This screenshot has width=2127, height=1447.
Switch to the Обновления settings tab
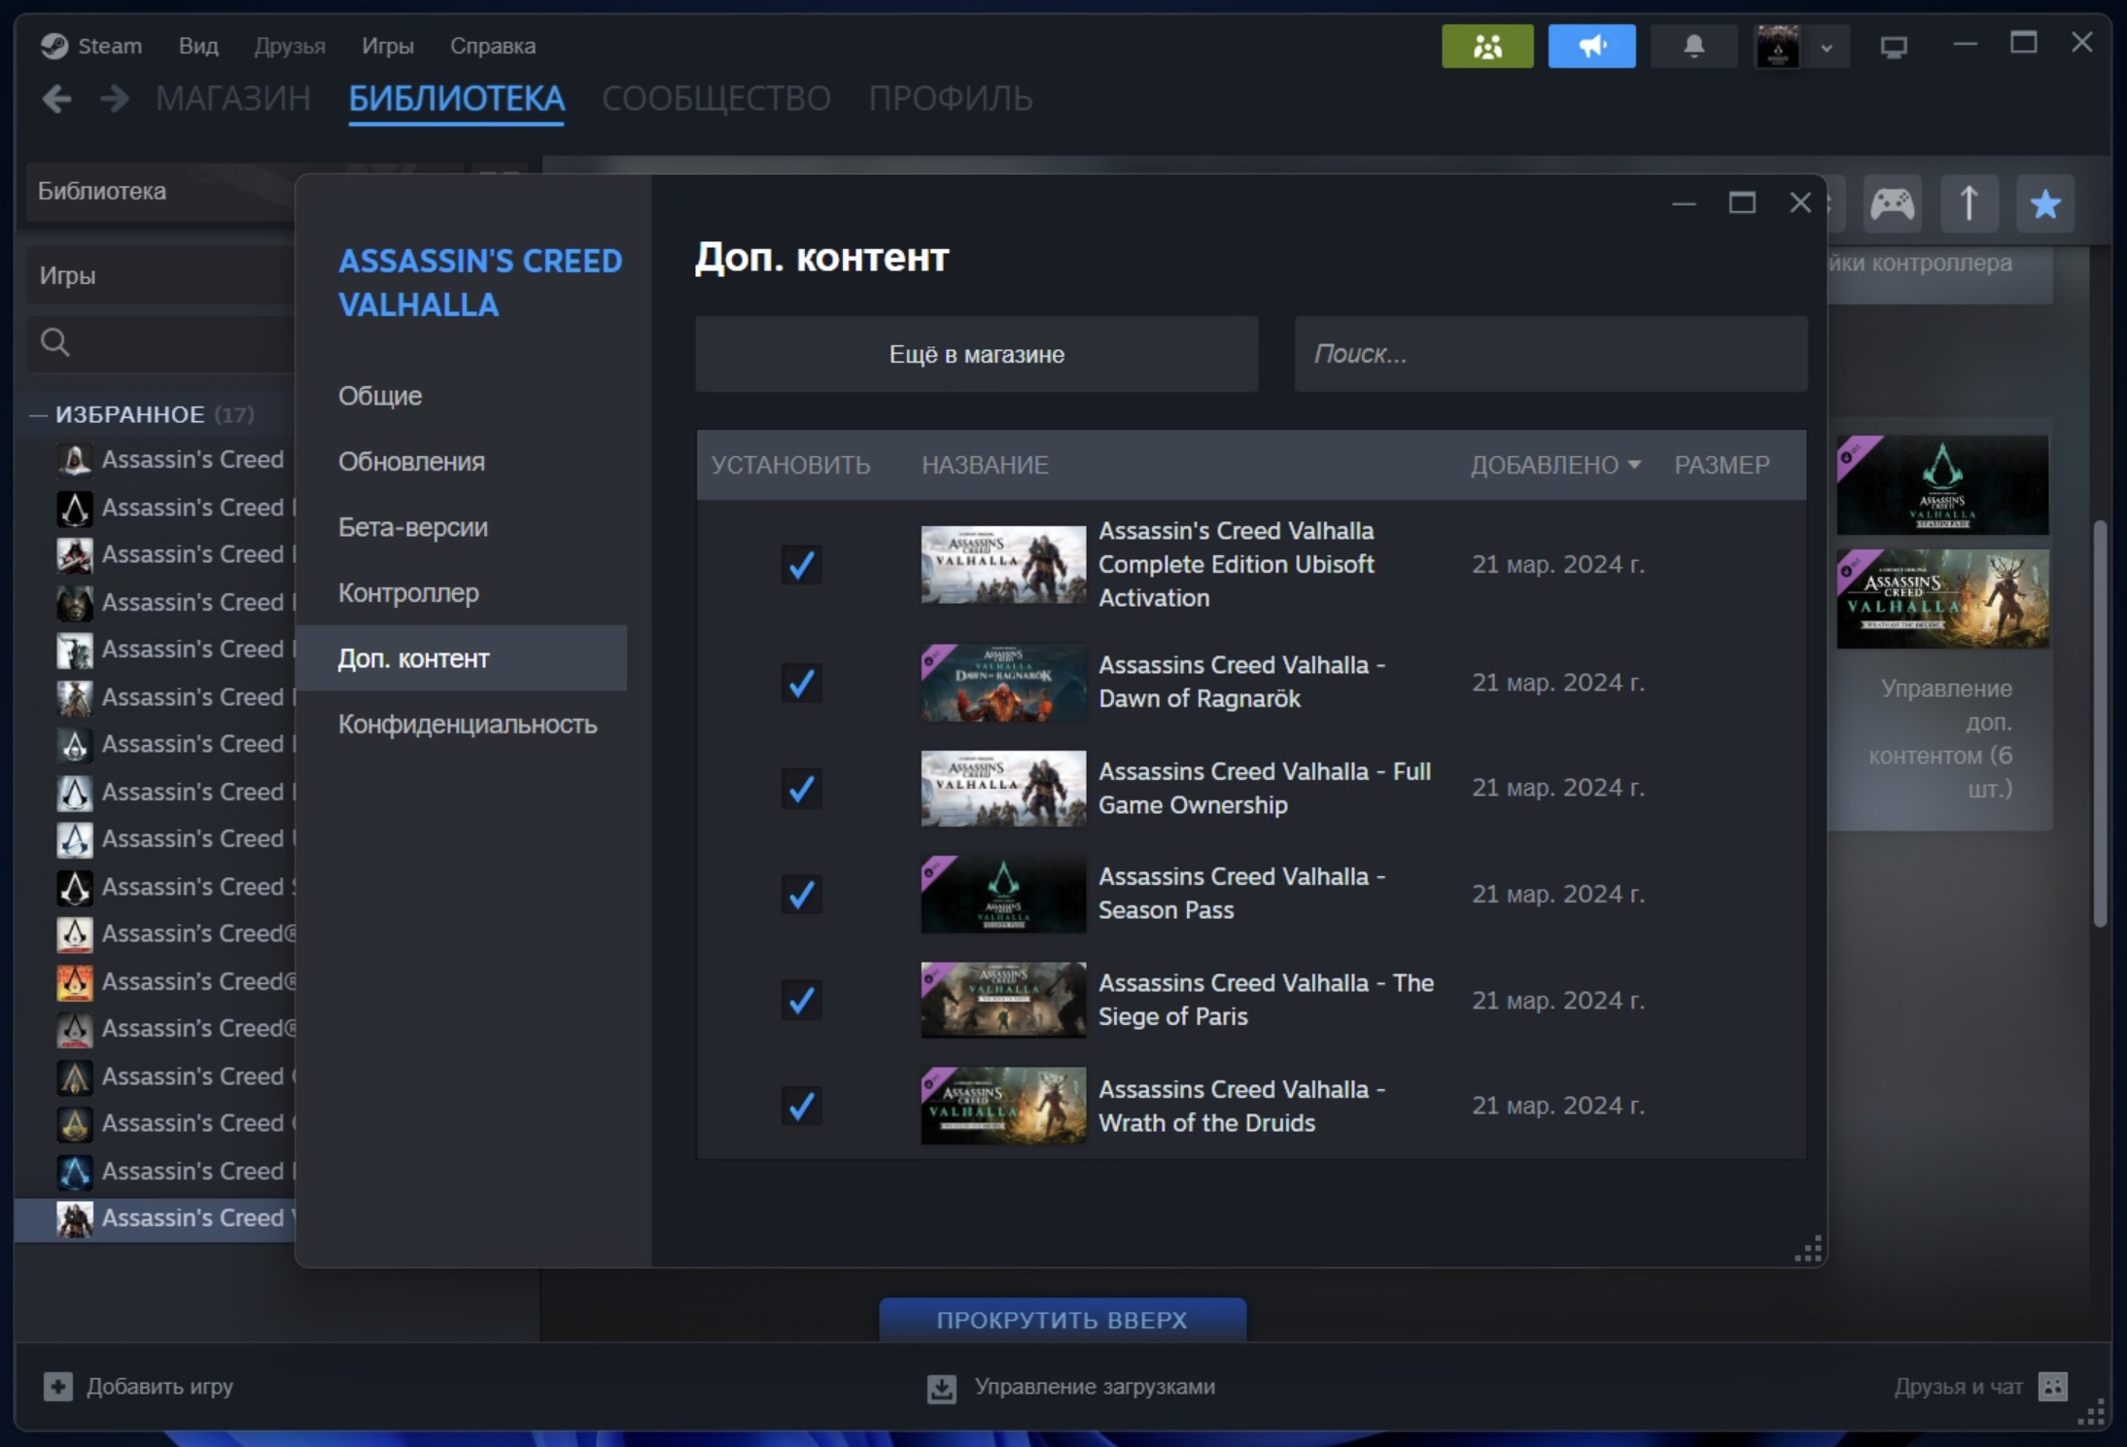pos(411,462)
